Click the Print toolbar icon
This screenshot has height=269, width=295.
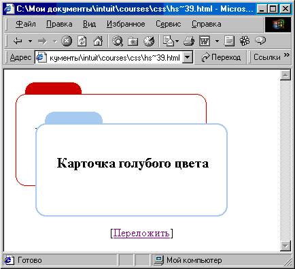pyautogui.click(x=189, y=41)
